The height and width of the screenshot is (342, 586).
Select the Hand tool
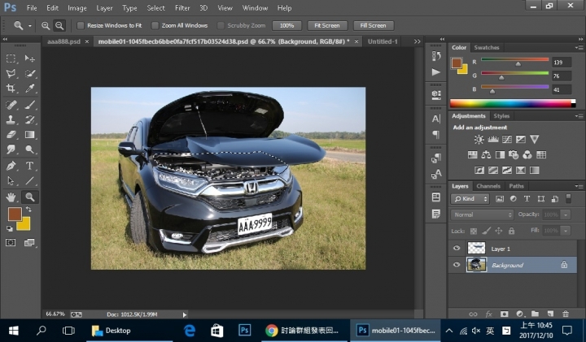click(11, 197)
